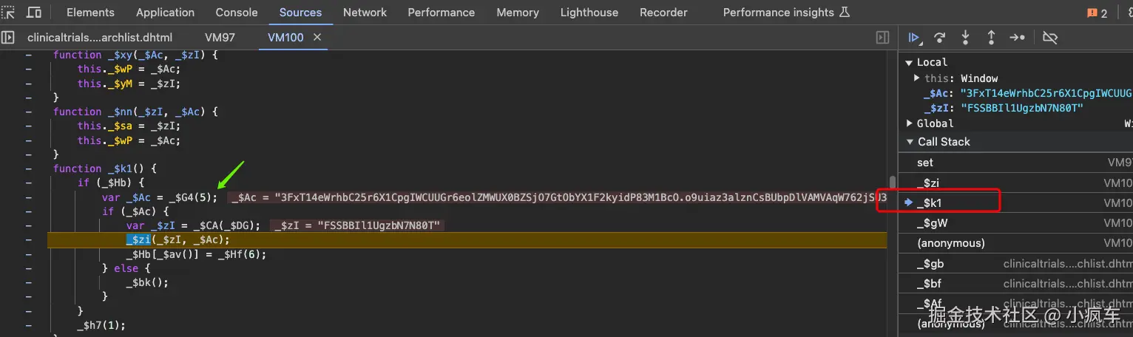Viewport: 1133px width, 337px height.
Task: Toggle the device toolbar emulation
Action: 34,13
